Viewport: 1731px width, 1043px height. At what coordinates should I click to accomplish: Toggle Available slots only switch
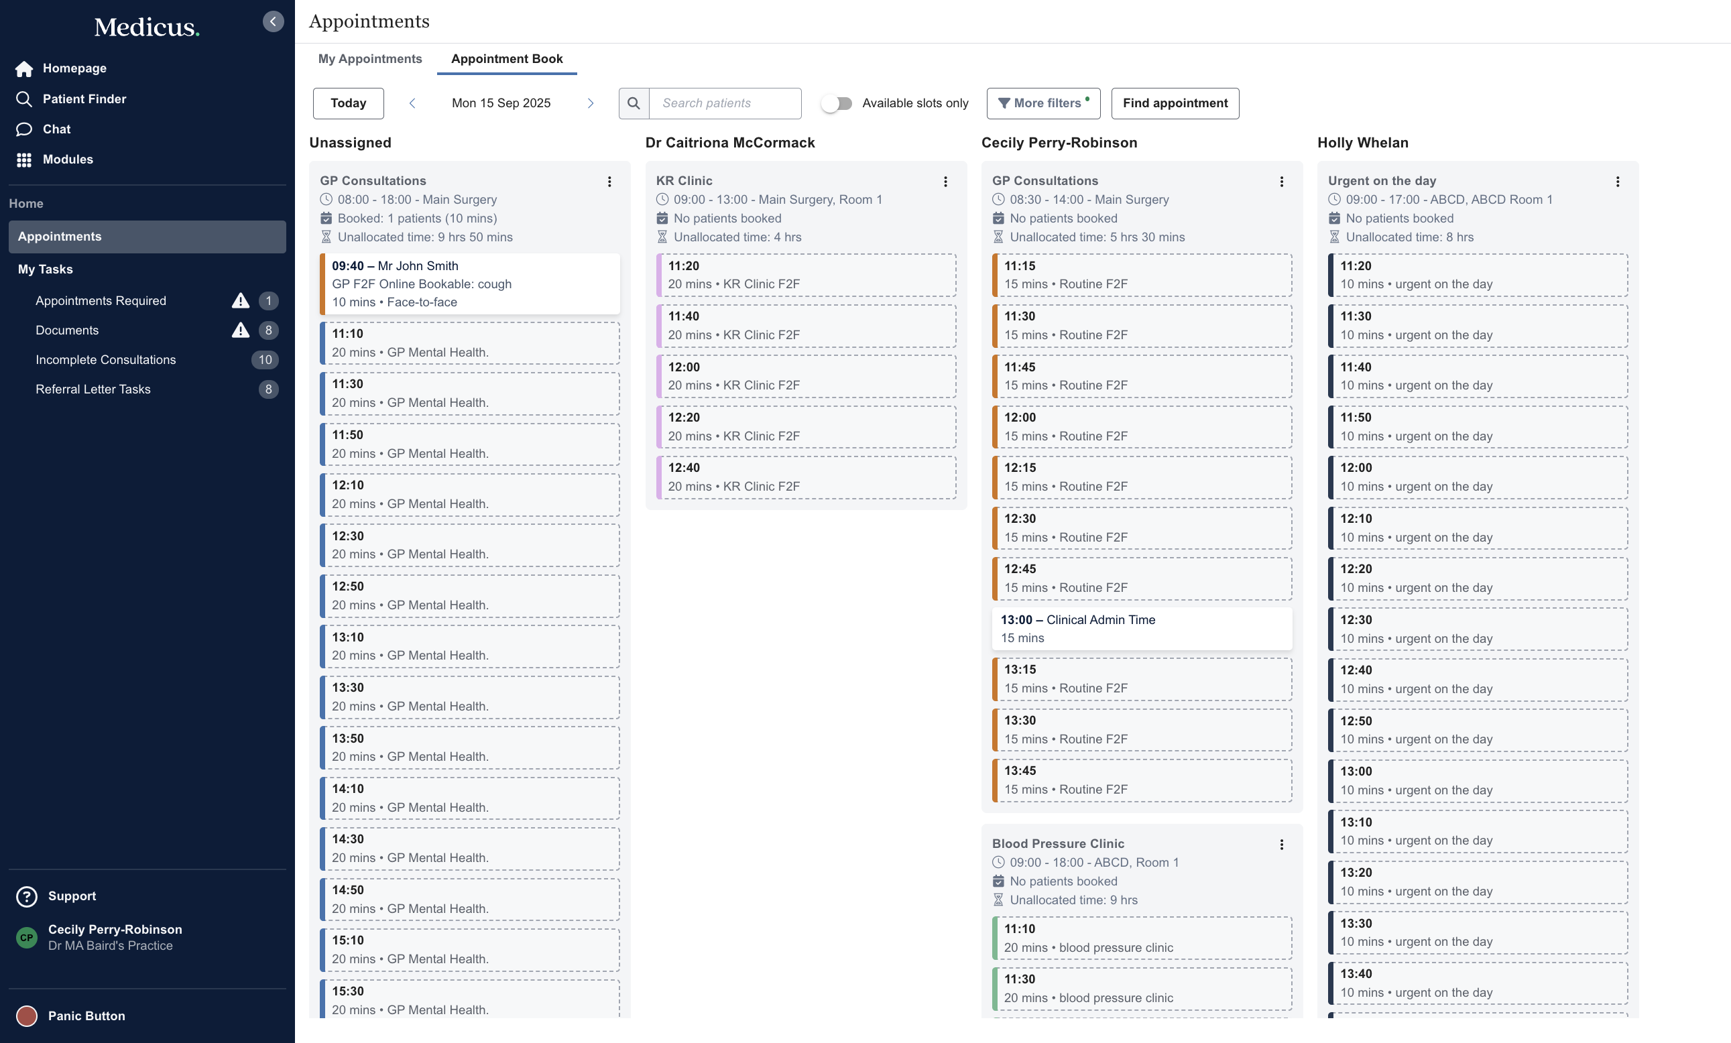837,103
